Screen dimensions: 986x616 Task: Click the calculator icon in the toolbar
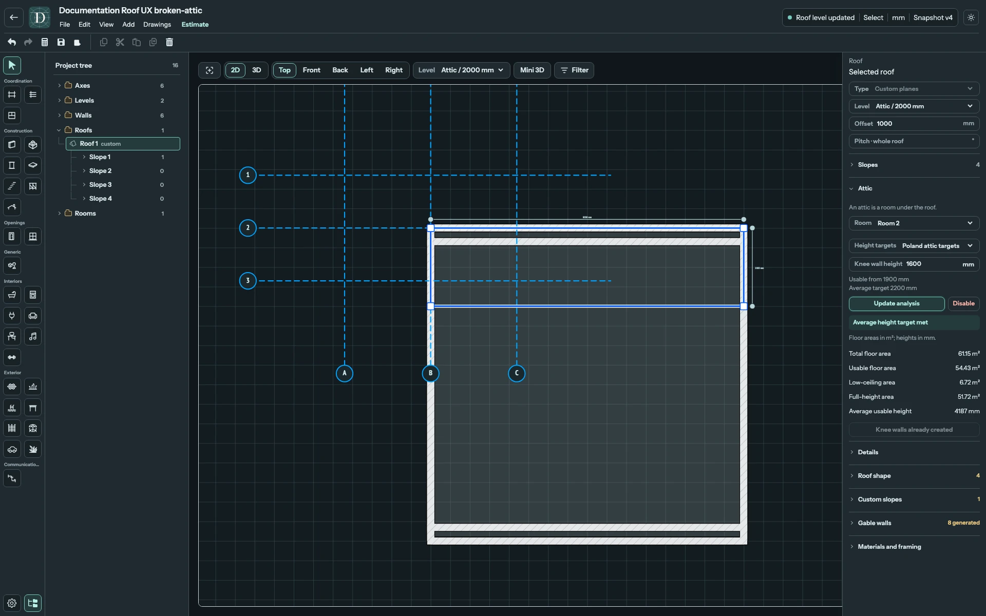(x=45, y=42)
